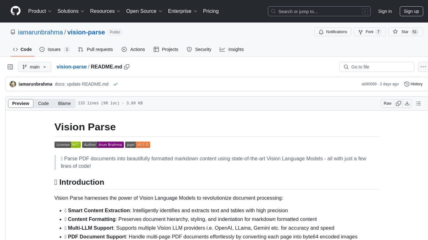Image resolution: width=428 pixels, height=240 pixels.
Task: Focus the Go to file search box
Action: 377,67
